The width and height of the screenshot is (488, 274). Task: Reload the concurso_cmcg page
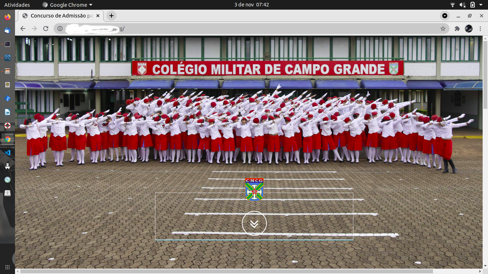[45, 28]
